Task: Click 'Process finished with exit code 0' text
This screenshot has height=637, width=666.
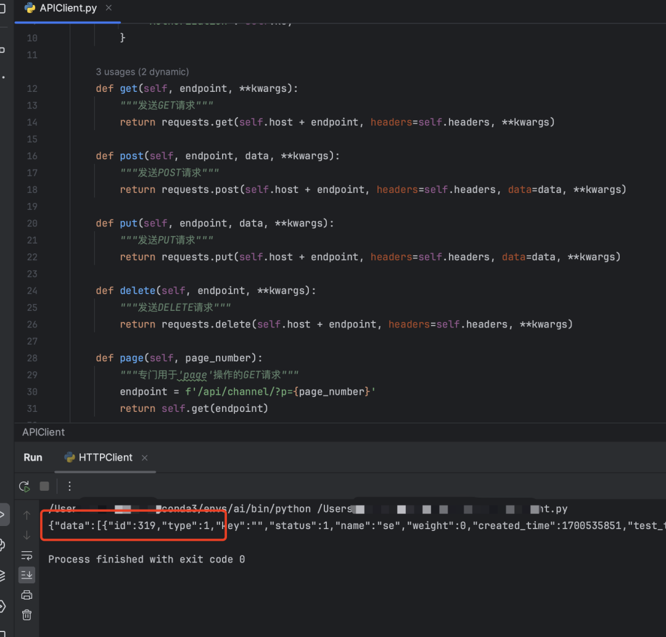Action: click(x=147, y=559)
